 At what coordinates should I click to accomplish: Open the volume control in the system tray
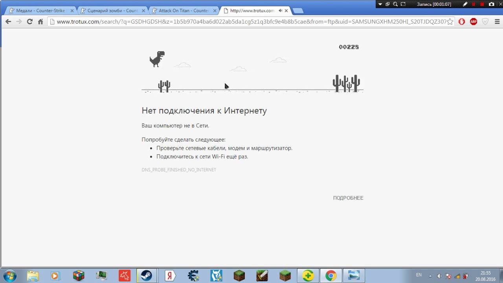[x=440, y=276]
